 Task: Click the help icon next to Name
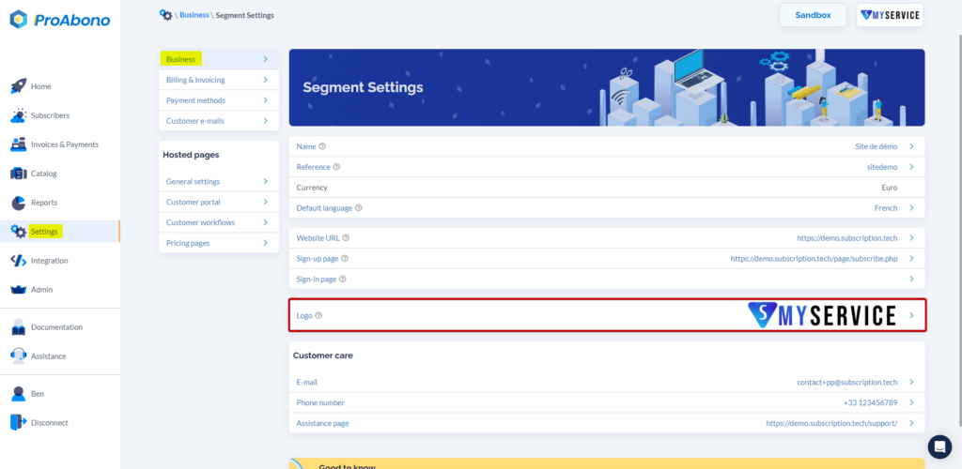322,146
